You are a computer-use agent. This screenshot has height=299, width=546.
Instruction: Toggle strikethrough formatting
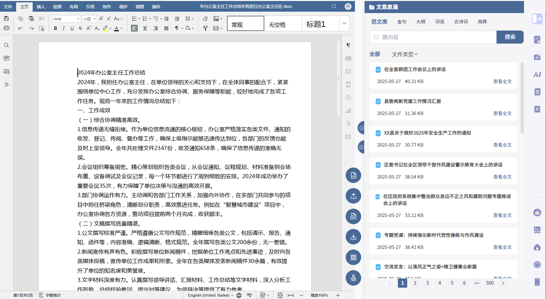pyautogui.click(x=80, y=28)
